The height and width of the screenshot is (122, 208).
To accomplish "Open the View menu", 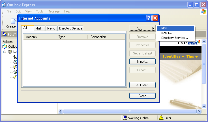I will pos(28,11).
